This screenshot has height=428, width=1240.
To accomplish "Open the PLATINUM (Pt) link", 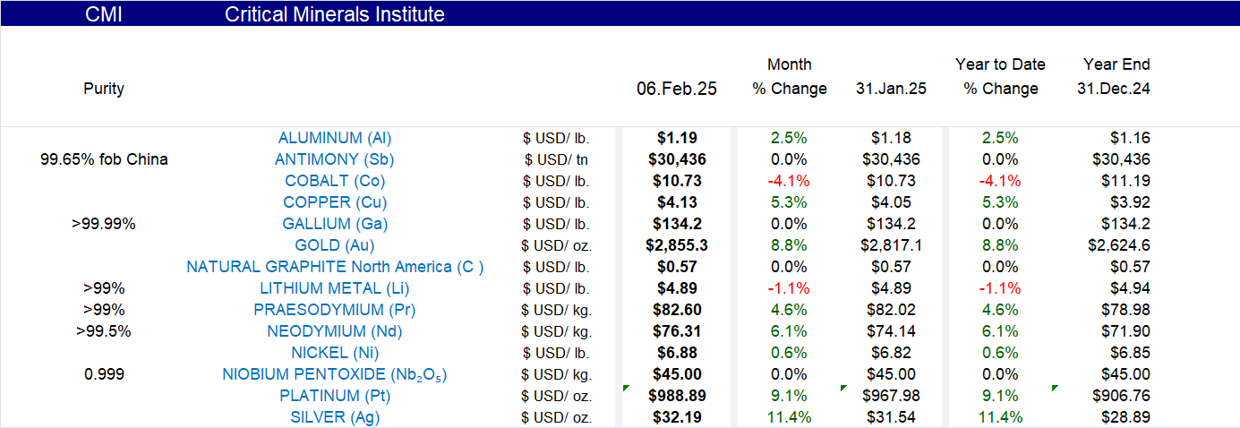I will 335,396.
